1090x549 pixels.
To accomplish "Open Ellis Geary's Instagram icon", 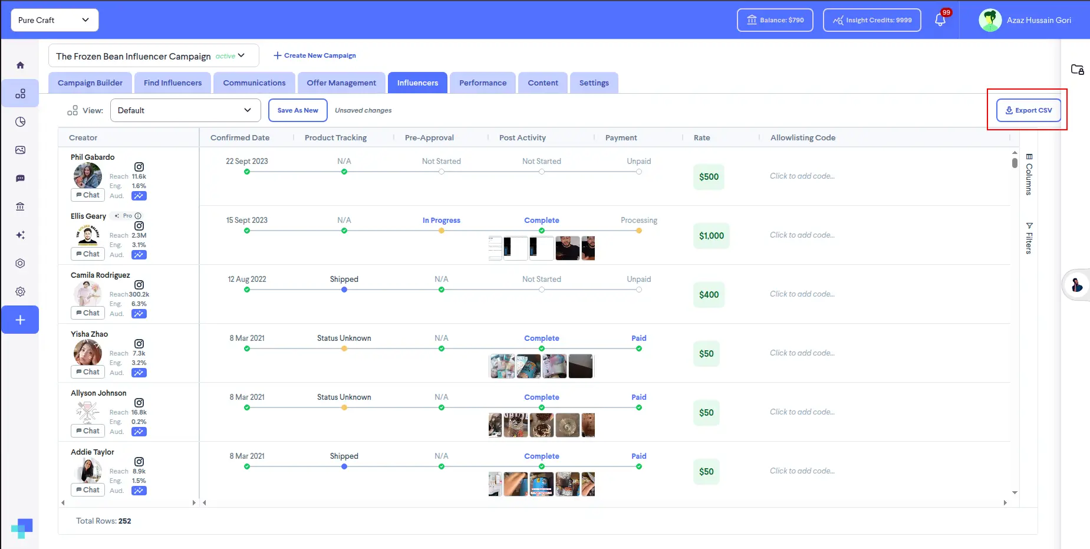I will click(139, 226).
